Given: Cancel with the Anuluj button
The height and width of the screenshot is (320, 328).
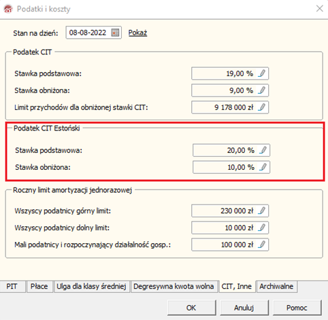Looking at the screenshot, I should point(244,308).
